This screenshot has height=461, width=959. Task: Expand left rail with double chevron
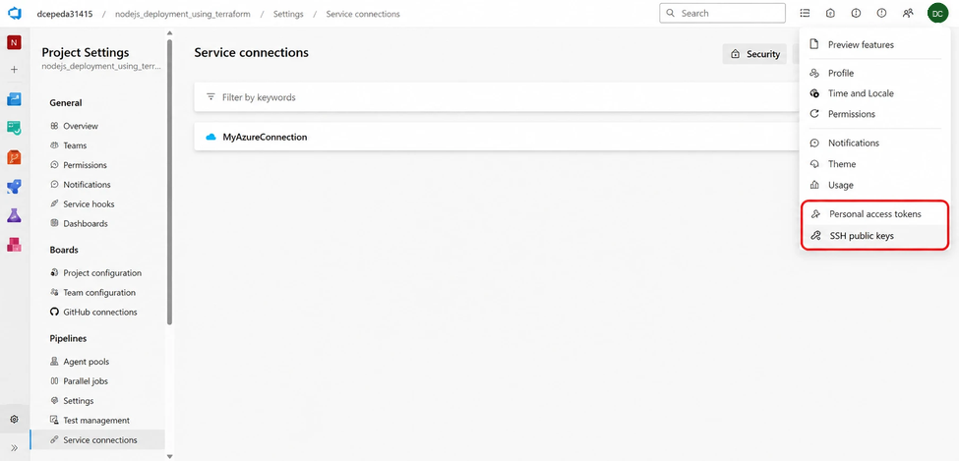[14, 447]
